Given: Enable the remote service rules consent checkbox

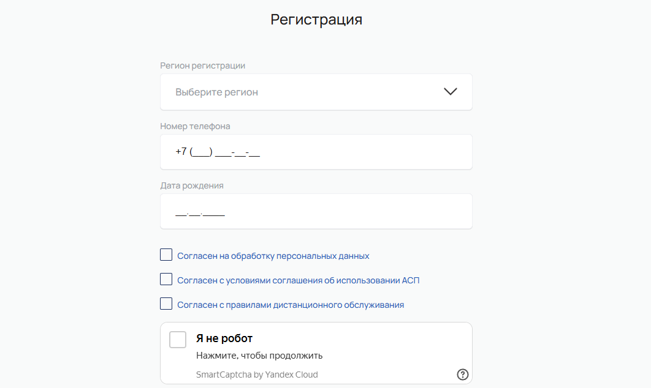Looking at the screenshot, I should pos(166,304).
